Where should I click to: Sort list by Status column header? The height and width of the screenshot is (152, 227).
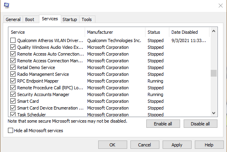click(x=157, y=32)
